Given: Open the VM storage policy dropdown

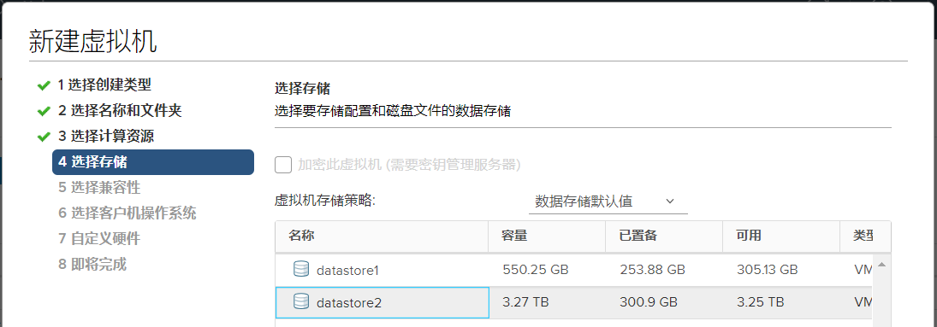Looking at the screenshot, I should (x=608, y=201).
